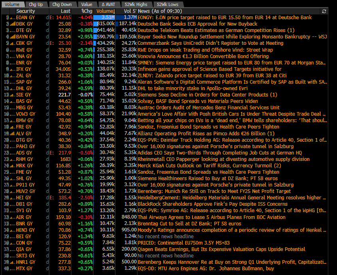Open Siemens Data Center Orders headline
Image resolution: width=337 pixels, height=275 pixels.
(x=207, y=95)
